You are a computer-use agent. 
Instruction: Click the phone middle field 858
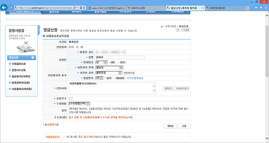point(114,63)
